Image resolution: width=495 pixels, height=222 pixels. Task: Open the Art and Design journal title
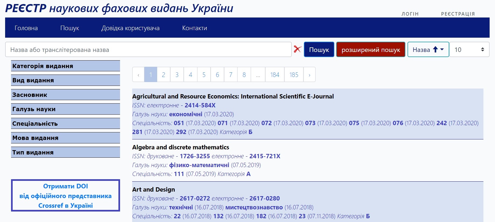tap(153, 189)
